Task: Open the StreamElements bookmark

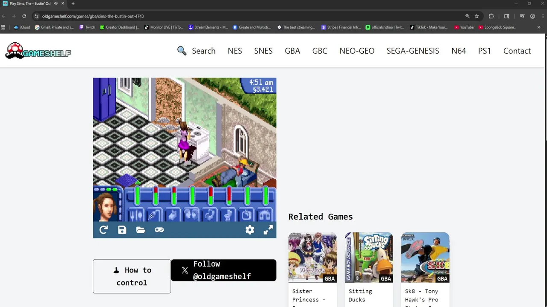Action: click(208, 27)
